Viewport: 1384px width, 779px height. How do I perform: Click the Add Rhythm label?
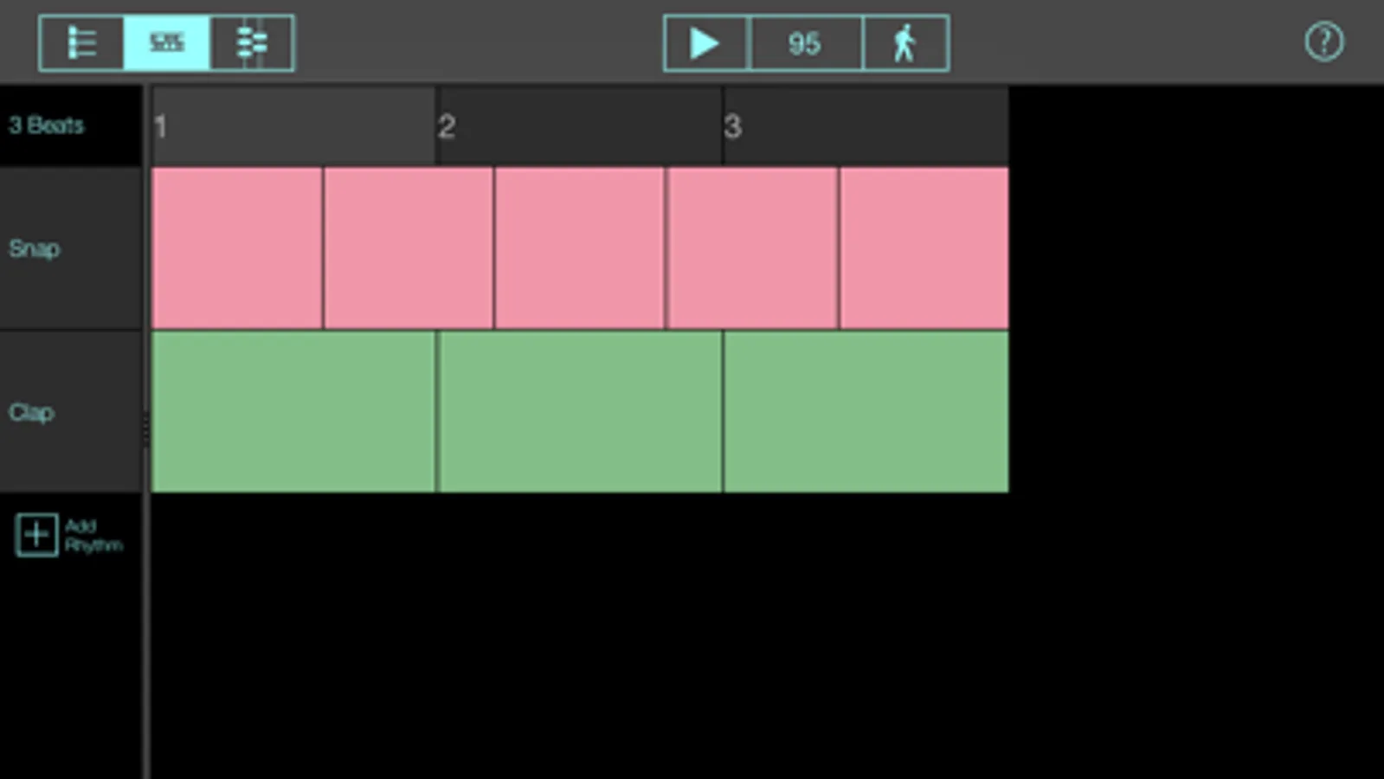(93, 536)
